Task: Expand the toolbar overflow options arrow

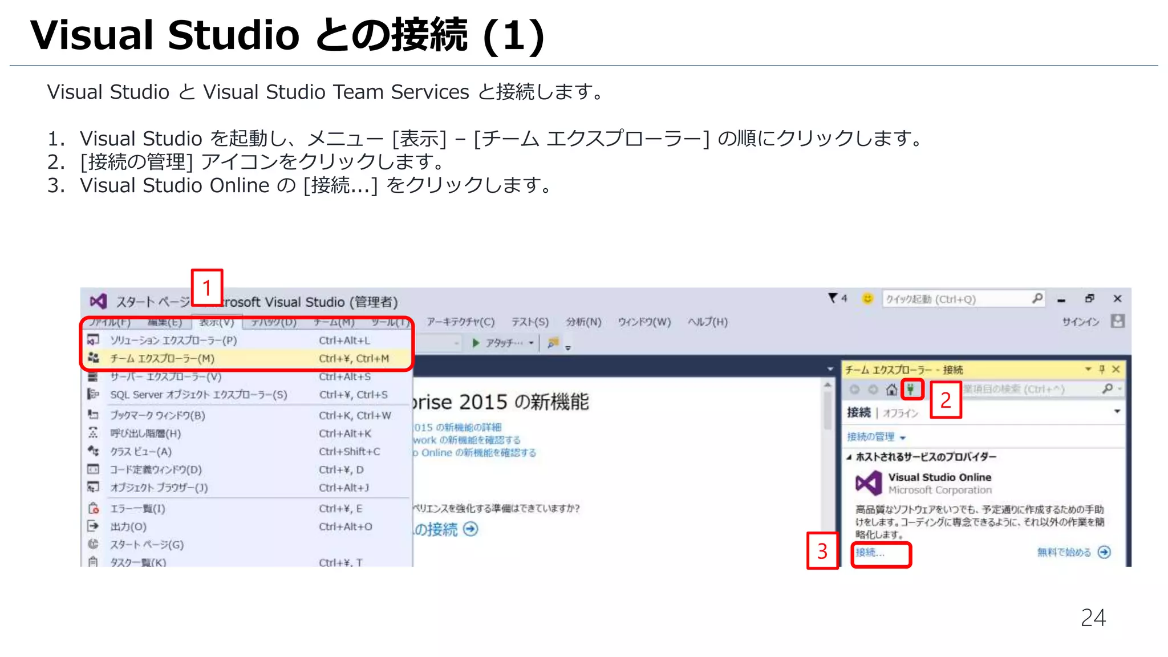Action: click(568, 347)
